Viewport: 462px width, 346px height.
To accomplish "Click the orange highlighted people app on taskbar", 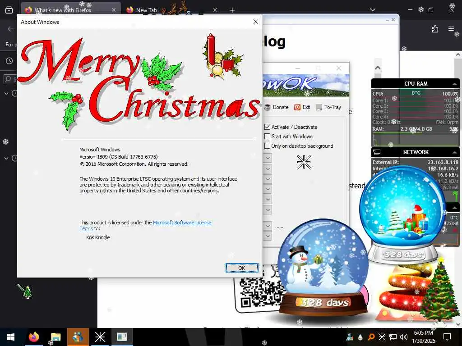I will pos(78,337).
